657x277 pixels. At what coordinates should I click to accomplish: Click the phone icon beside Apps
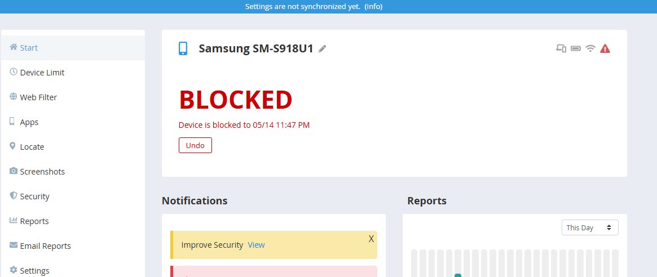point(12,122)
